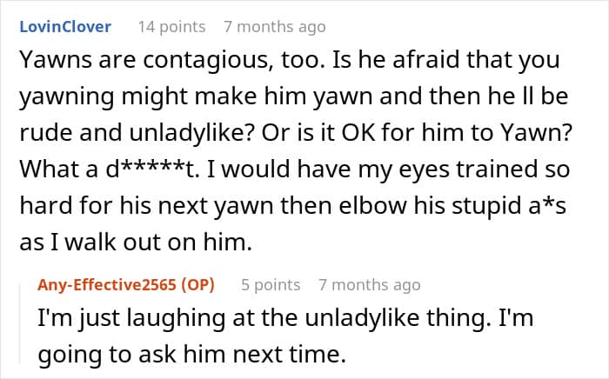The width and height of the screenshot is (609, 379).
Task: Click the line starting yawning might make him
Action: click(294, 96)
